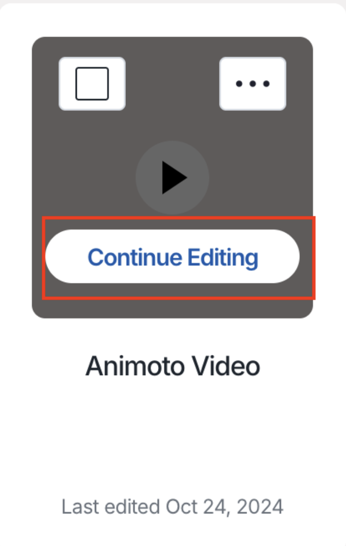Select the video card checkbox

(x=92, y=83)
